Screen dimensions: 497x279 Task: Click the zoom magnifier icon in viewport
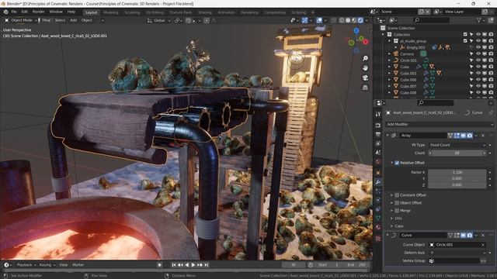click(365, 58)
